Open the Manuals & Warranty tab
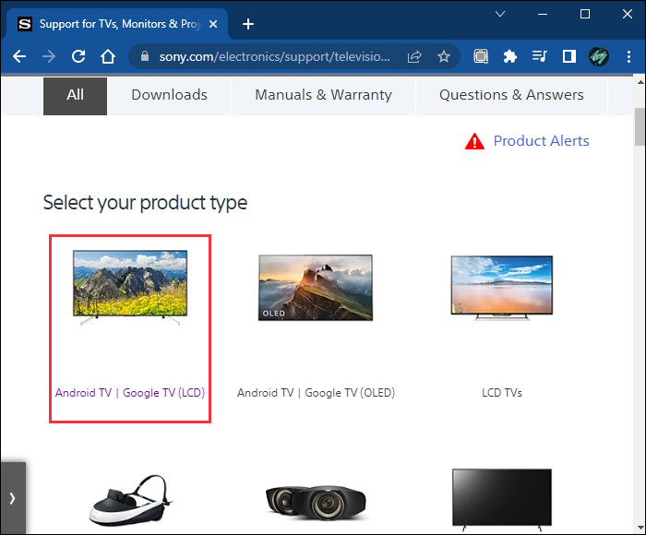646x535 pixels. (323, 95)
